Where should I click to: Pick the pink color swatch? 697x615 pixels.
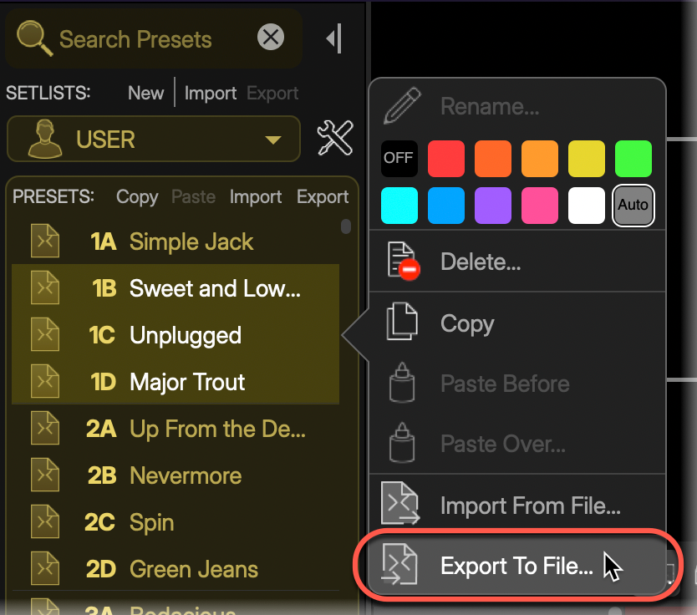click(x=540, y=205)
